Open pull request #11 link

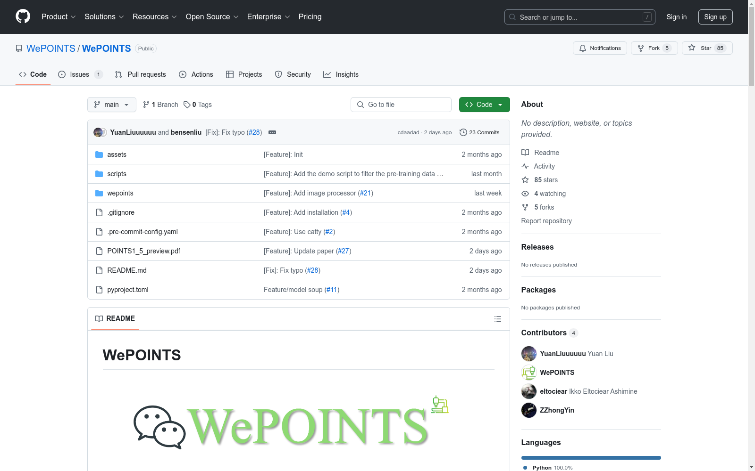point(332,290)
